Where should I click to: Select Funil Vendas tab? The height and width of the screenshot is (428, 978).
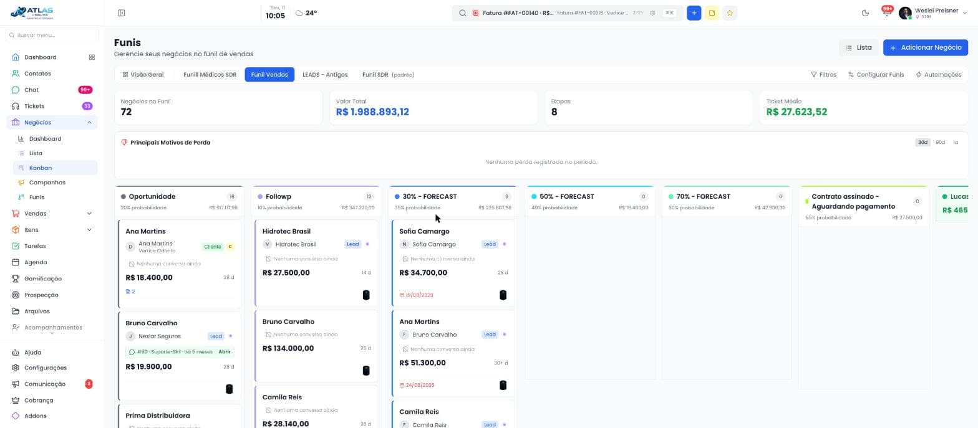[x=269, y=75]
